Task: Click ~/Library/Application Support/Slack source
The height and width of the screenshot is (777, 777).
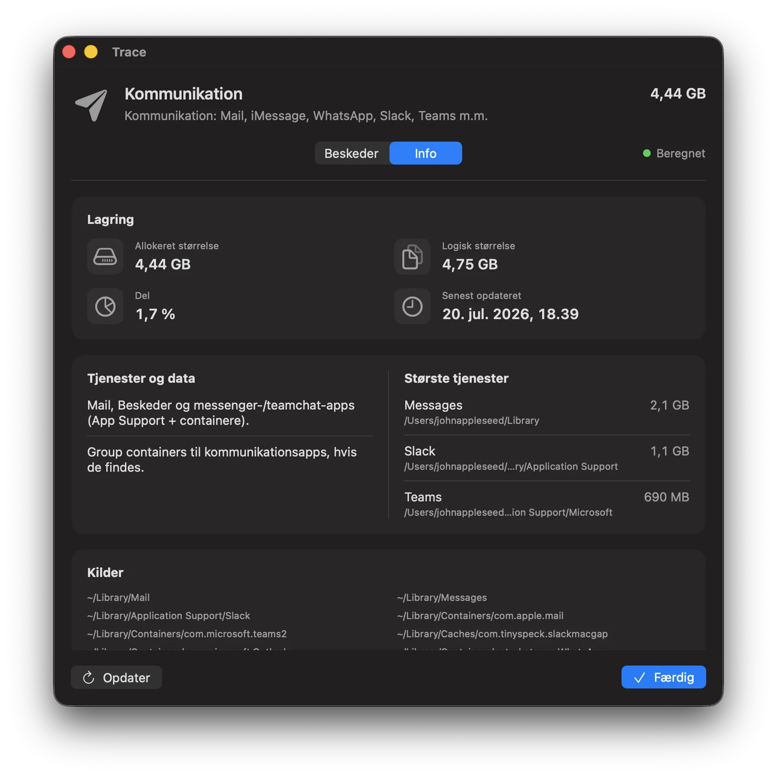Action: [169, 616]
